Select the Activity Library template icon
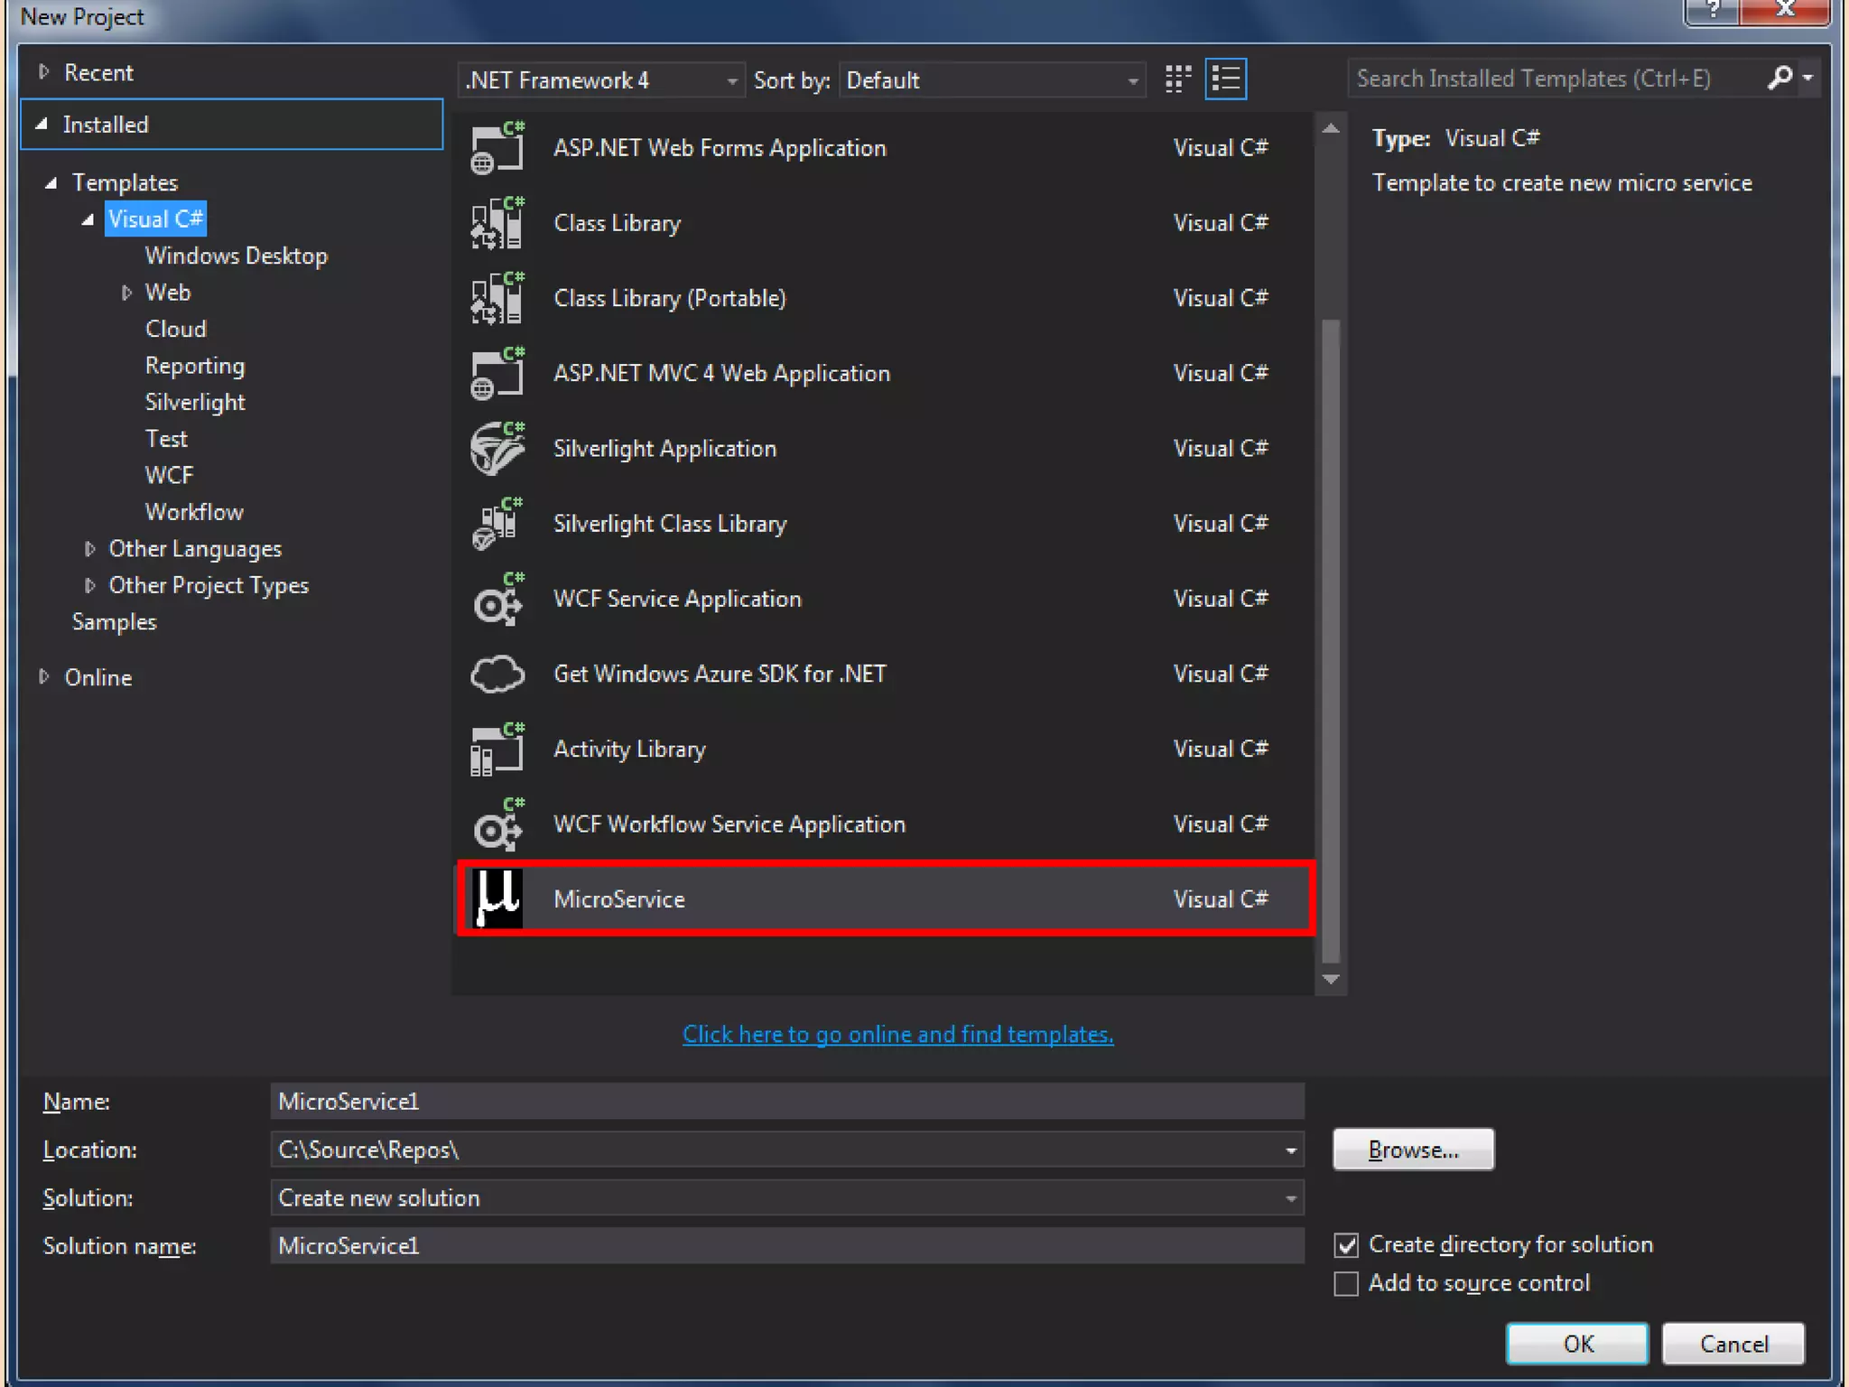The image size is (1849, 1387). (497, 749)
